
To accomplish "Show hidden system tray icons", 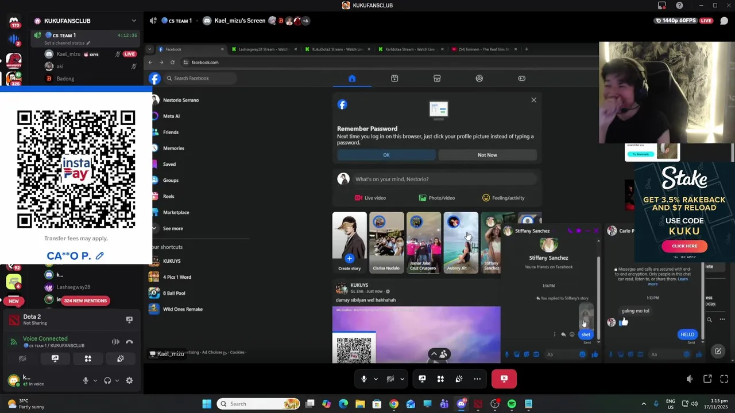I will point(644,404).
